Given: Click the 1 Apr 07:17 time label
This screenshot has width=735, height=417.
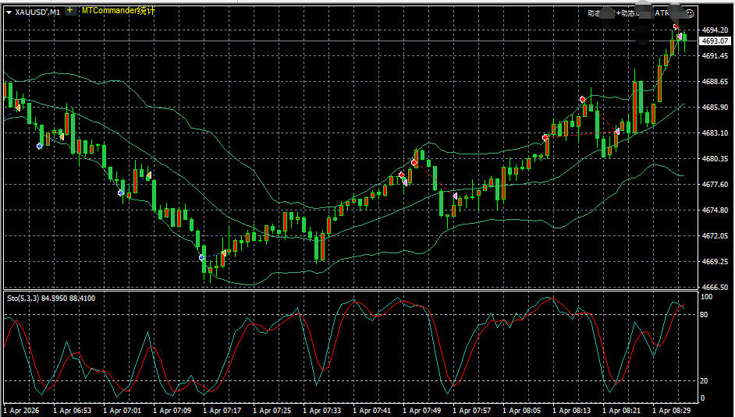Looking at the screenshot, I should click(222, 411).
